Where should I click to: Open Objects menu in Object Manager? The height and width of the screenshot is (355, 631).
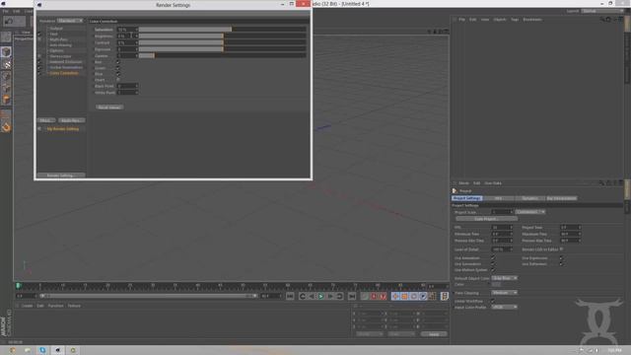point(500,20)
